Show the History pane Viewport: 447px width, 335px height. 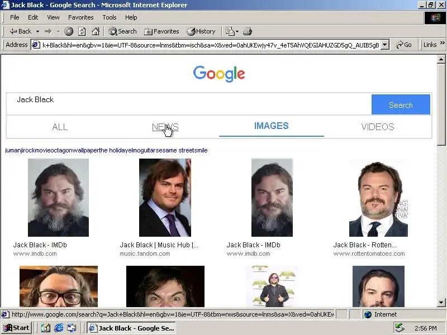[201, 31]
